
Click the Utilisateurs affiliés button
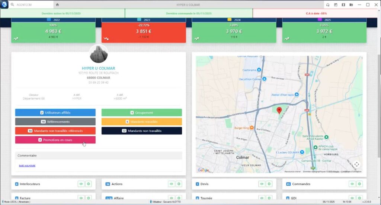click(55, 112)
